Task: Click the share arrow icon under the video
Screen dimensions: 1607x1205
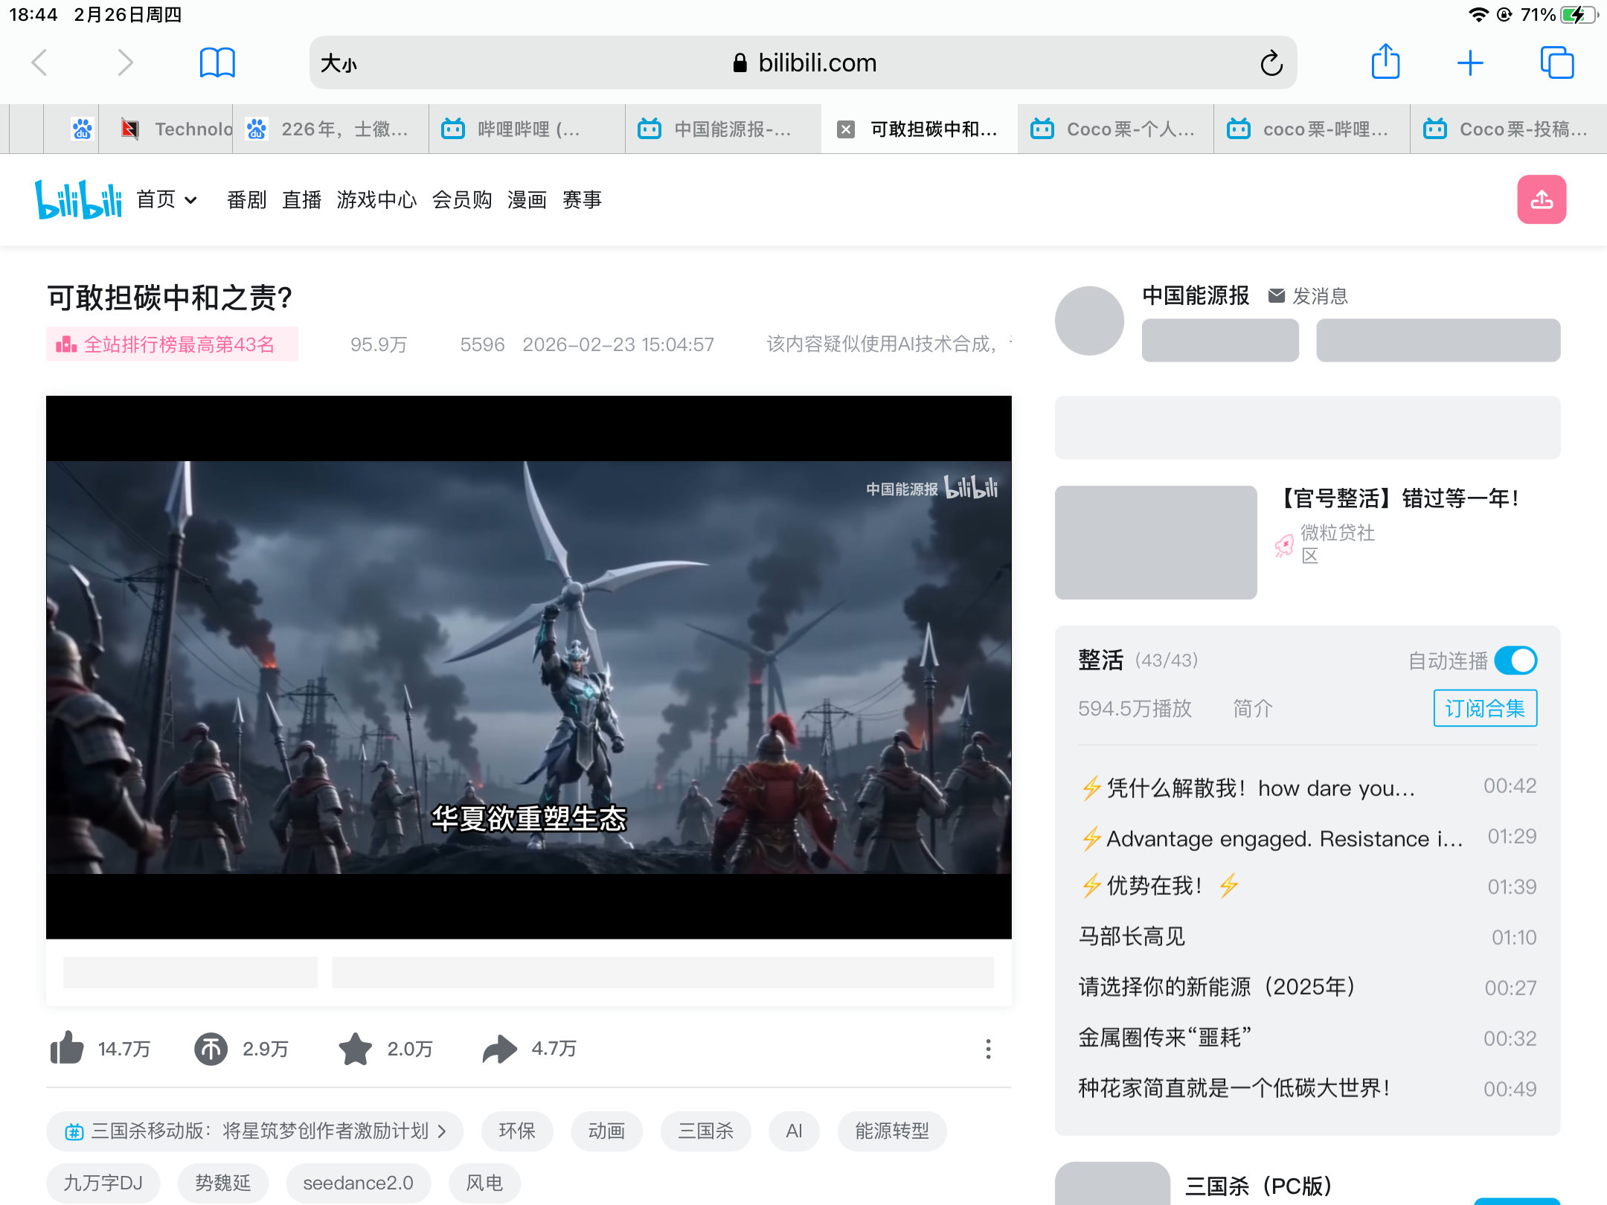Action: pyautogui.click(x=499, y=1049)
